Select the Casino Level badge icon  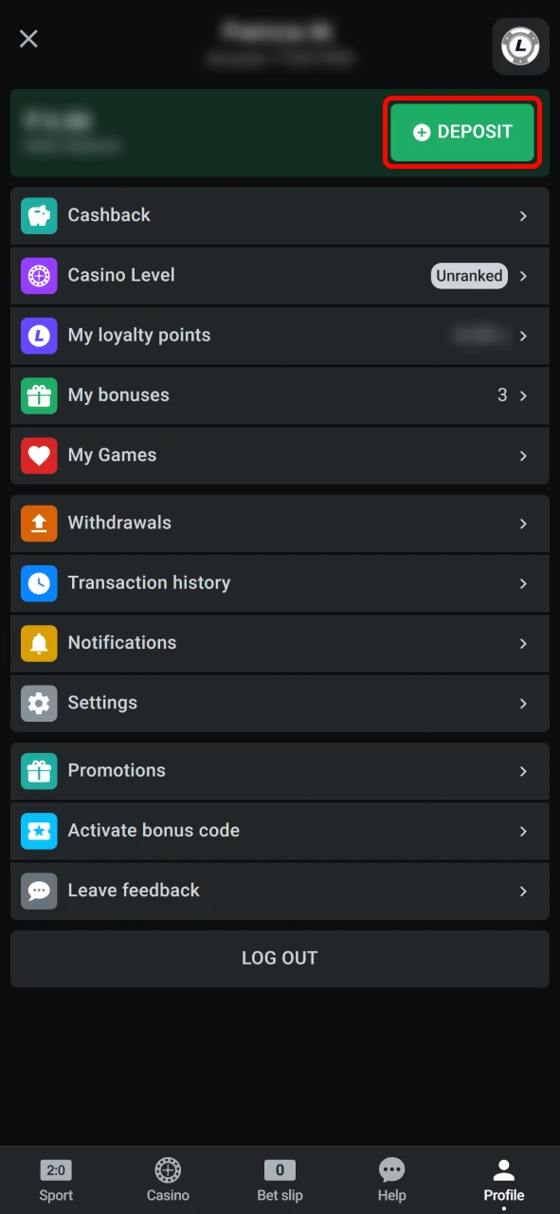38,276
